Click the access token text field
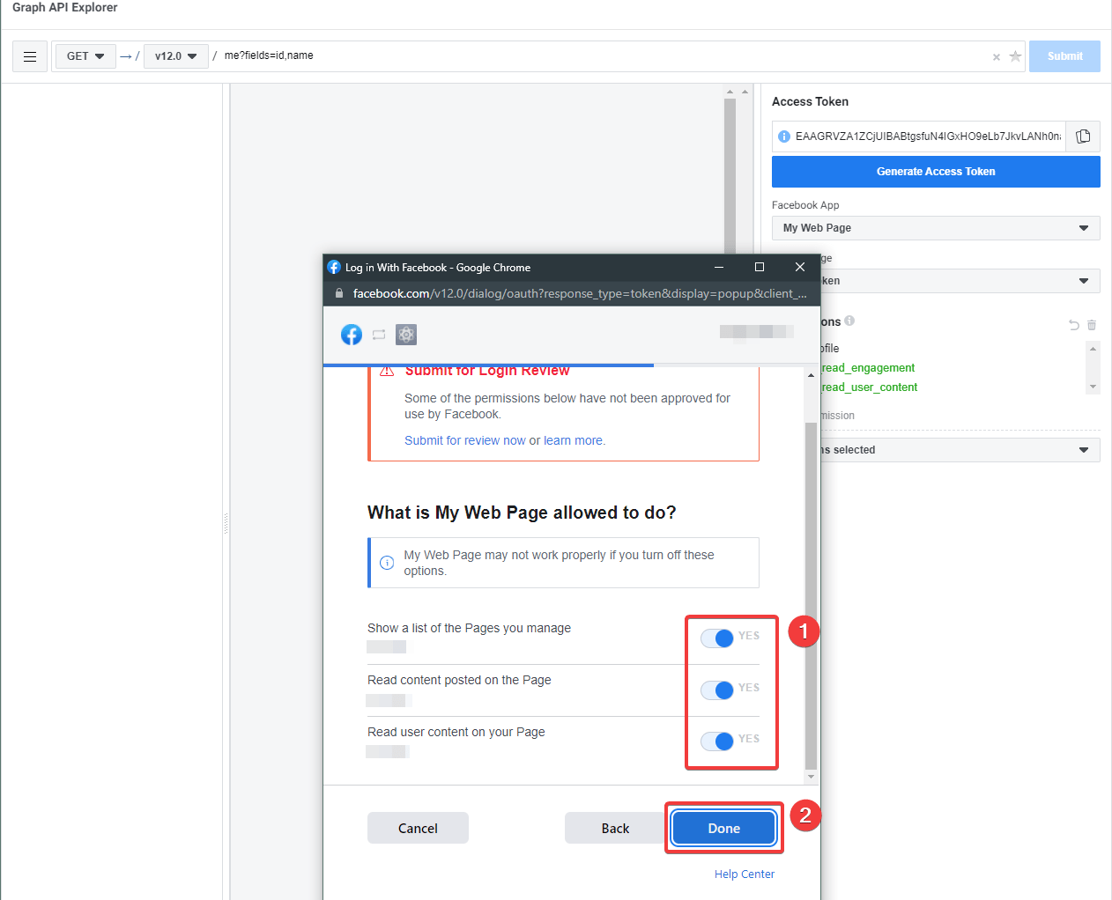Screen dimensions: 1112x900 [929, 136]
